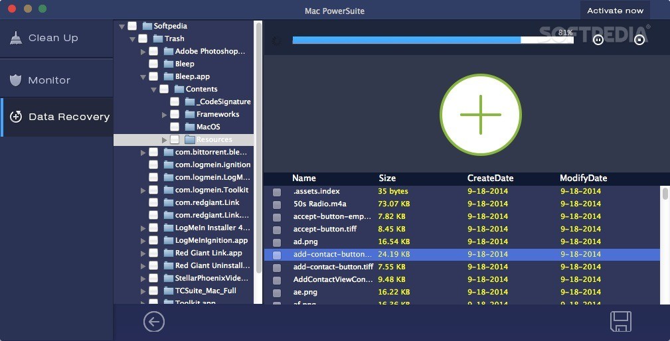The height and width of the screenshot is (341, 670).
Task: Switch to the Monitor section
Action: 56,80
